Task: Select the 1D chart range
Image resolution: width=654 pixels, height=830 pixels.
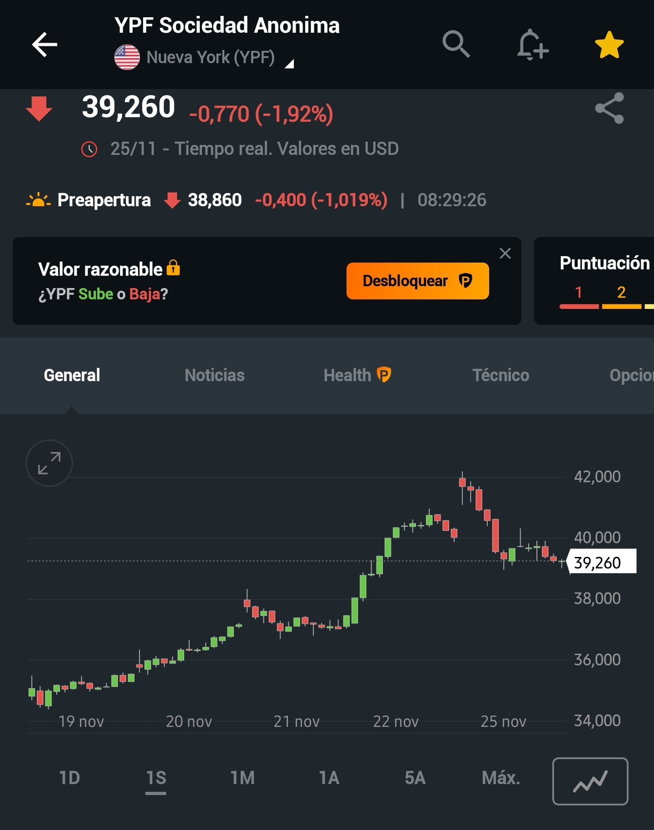Action: click(69, 778)
